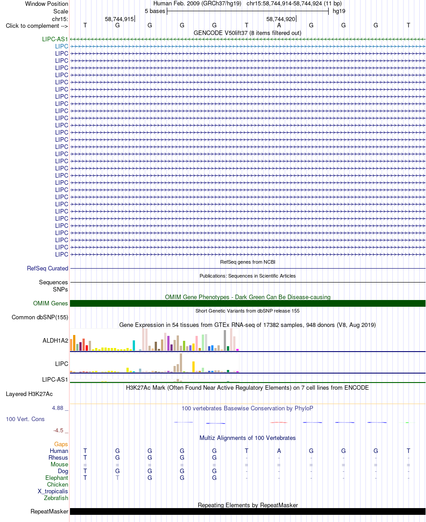Select the Window Position label
This screenshot has width=426, height=522.
coord(47,4)
